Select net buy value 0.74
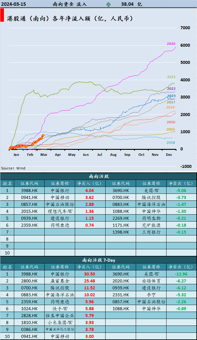 [x=90, y=225]
